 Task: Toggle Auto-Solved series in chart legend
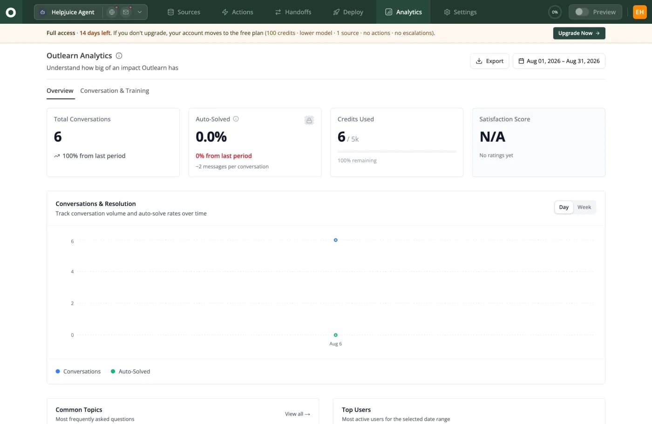130,371
